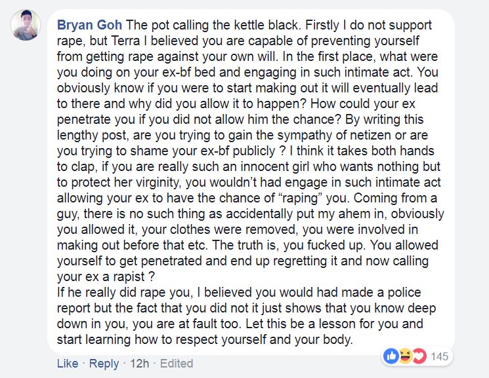The image size is (489, 378).
Task: Click the words "police report" in the comment
Action: [239, 300]
